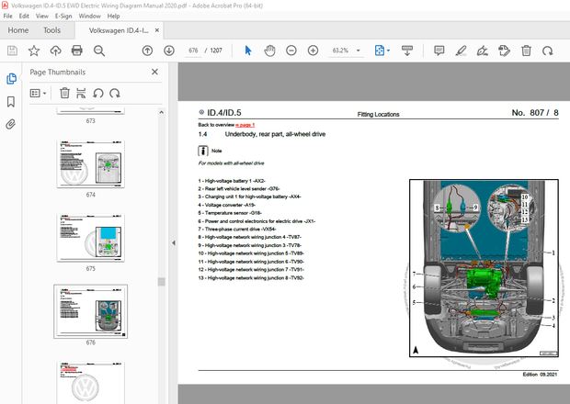This screenshot has height=404, width=570.
Task: Click the text 'High-voltage battery 1 -AX2-'
Action: pyautogui.click(x=234, y=181)
